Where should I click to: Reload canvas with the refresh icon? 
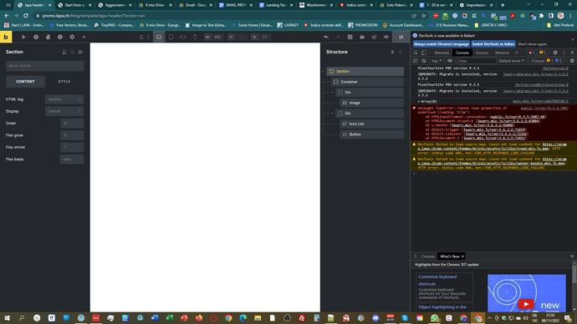coord(141,37)
